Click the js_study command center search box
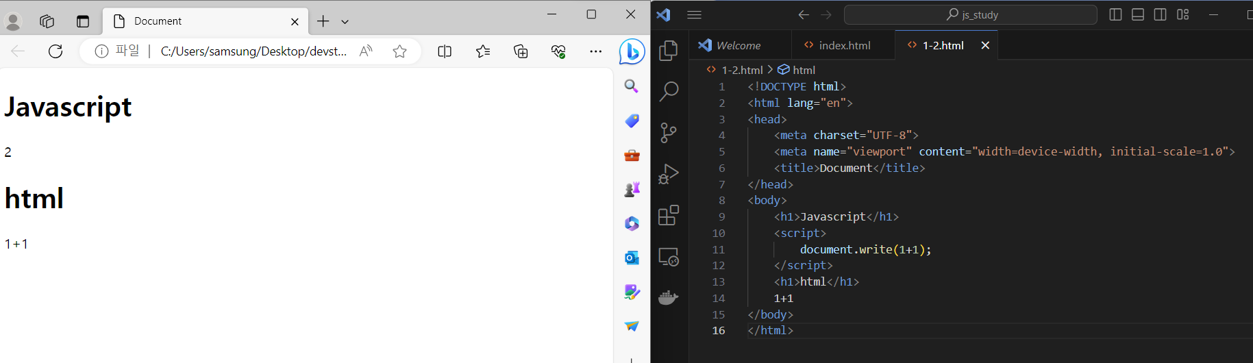The height and width of the screenshot is (363, 1253). [x=970, y=14]
